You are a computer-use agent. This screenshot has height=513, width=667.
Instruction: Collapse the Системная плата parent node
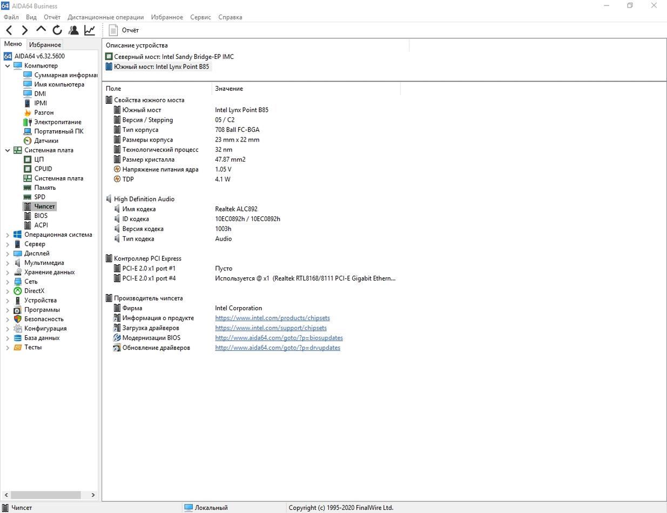(x=8, y=150)
